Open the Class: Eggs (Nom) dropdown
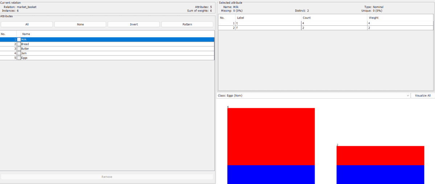435x184 pixels. (x=313, y=95)
